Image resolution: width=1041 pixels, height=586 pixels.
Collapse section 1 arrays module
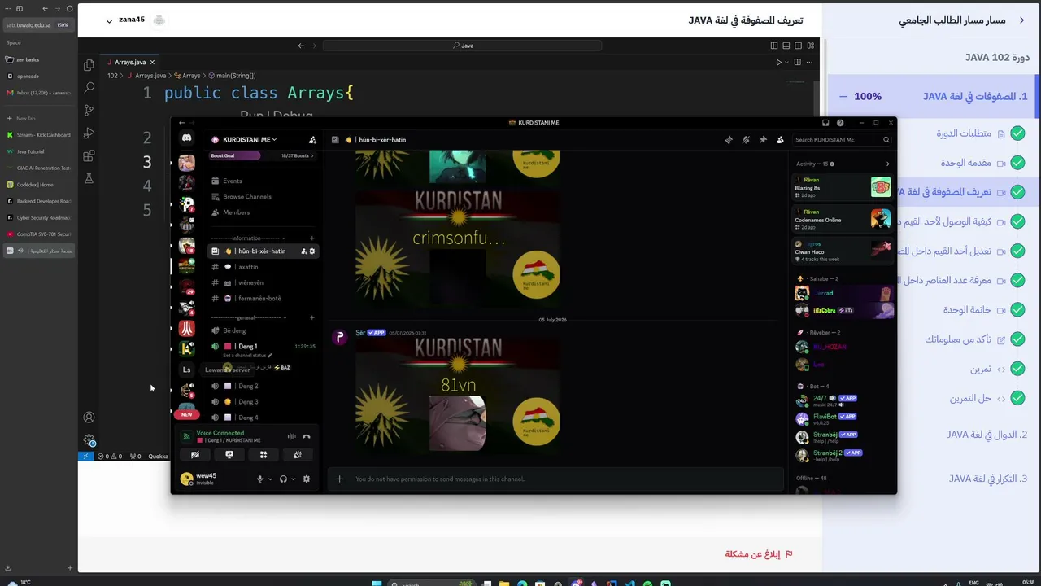pos(843,96)
